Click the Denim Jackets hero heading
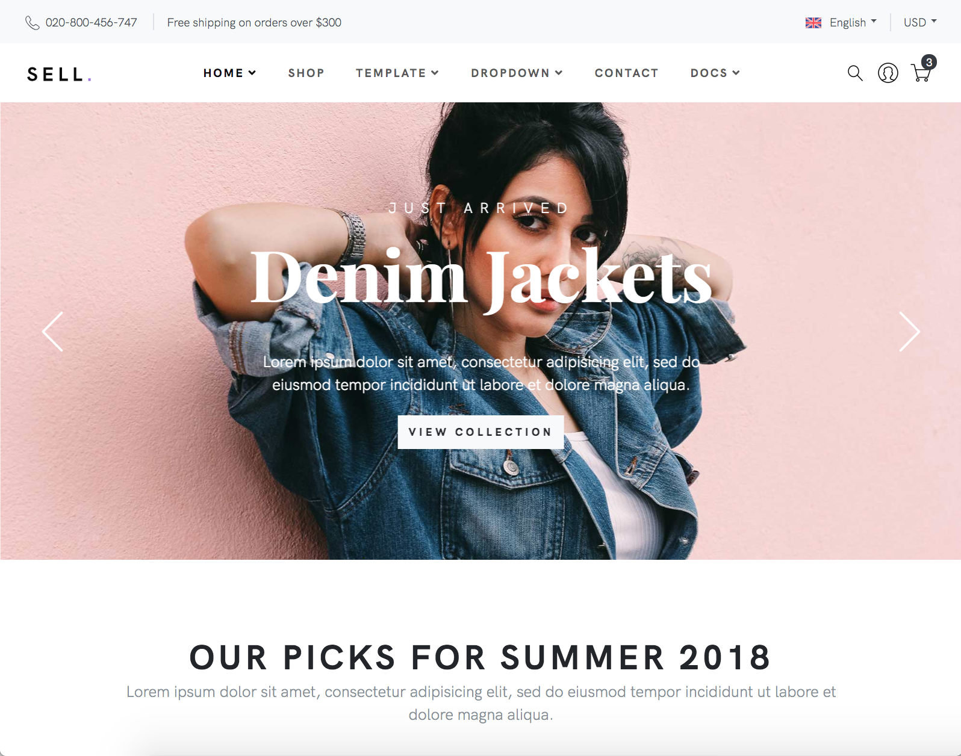The height and width of the screenshot is (756, 961). (481, 279)
